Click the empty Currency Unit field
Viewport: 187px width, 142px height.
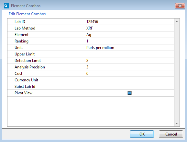[129, 80]
